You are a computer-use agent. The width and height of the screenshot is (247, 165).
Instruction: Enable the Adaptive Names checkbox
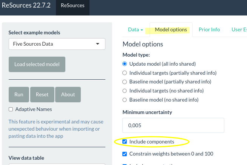(11, 109)
